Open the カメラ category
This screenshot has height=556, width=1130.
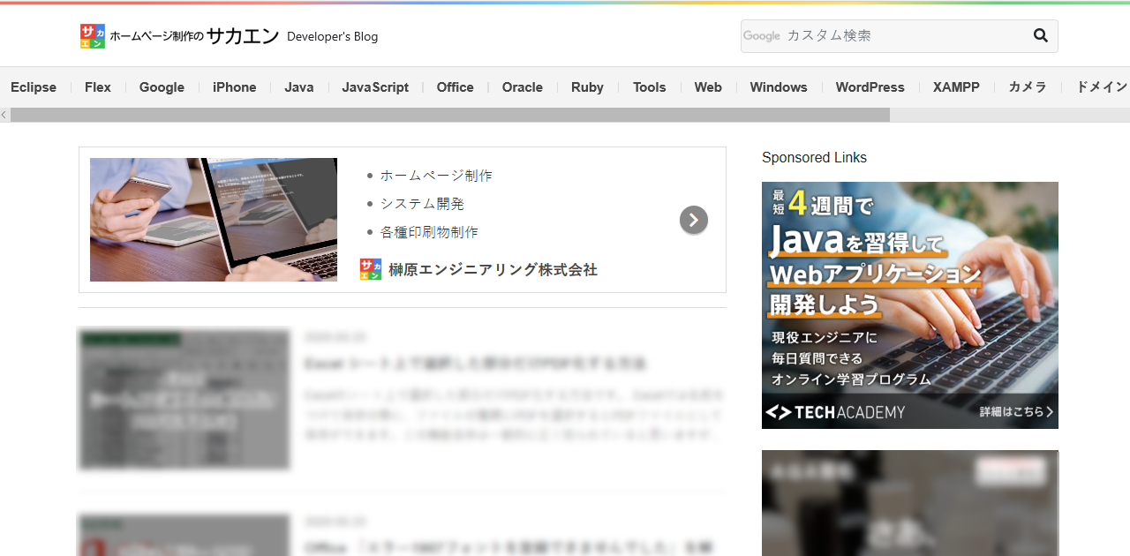pos(1028,87)
